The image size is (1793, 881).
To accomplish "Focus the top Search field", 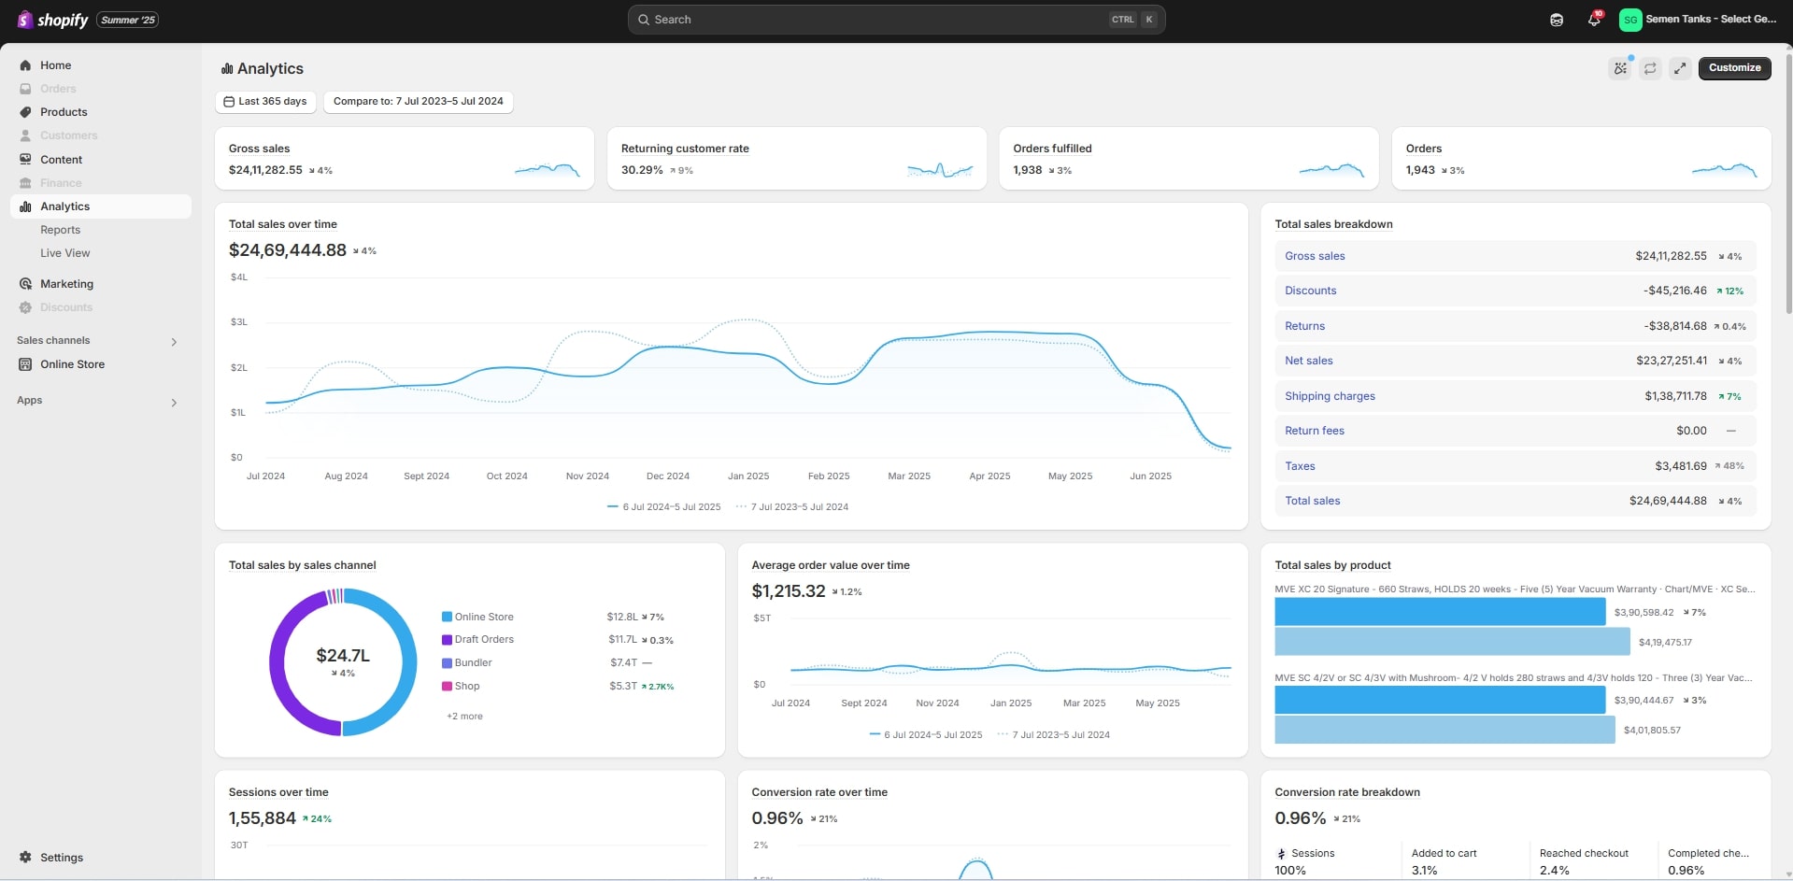I will pos(896,20).
